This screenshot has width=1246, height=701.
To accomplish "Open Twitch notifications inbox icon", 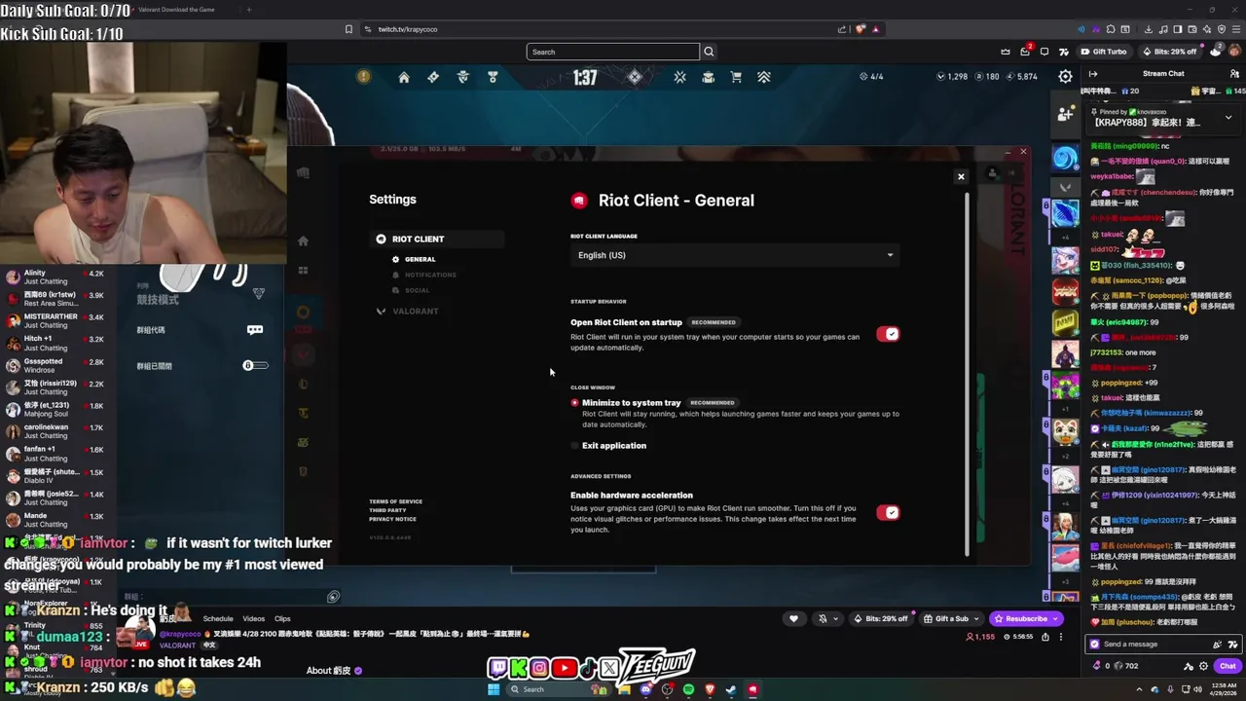I will [x=1025, y=52].
